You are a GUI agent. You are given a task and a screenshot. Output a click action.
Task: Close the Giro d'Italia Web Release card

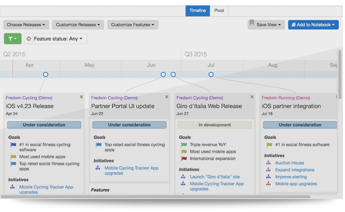pos(252,97)
